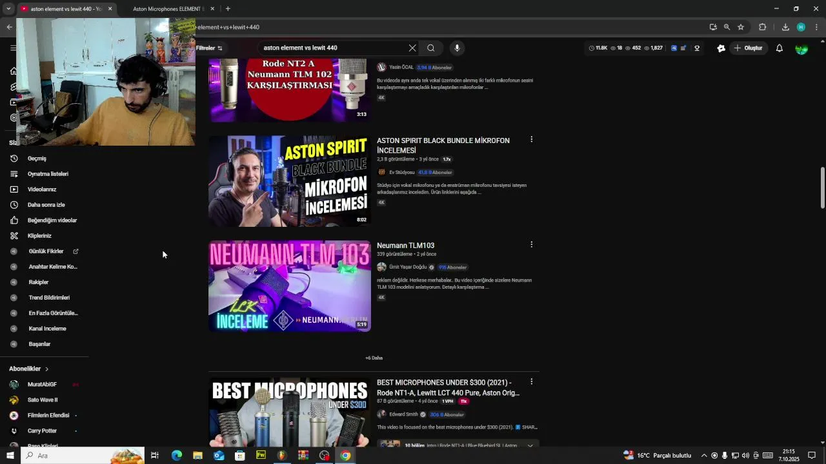Open the tab search dropdown arrow
Viewport: 826px width, 464px height.
8,9
